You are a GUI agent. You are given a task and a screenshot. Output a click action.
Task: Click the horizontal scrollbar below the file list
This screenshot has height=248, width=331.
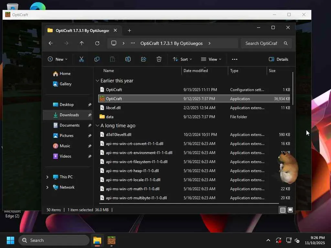pos(189,203)
